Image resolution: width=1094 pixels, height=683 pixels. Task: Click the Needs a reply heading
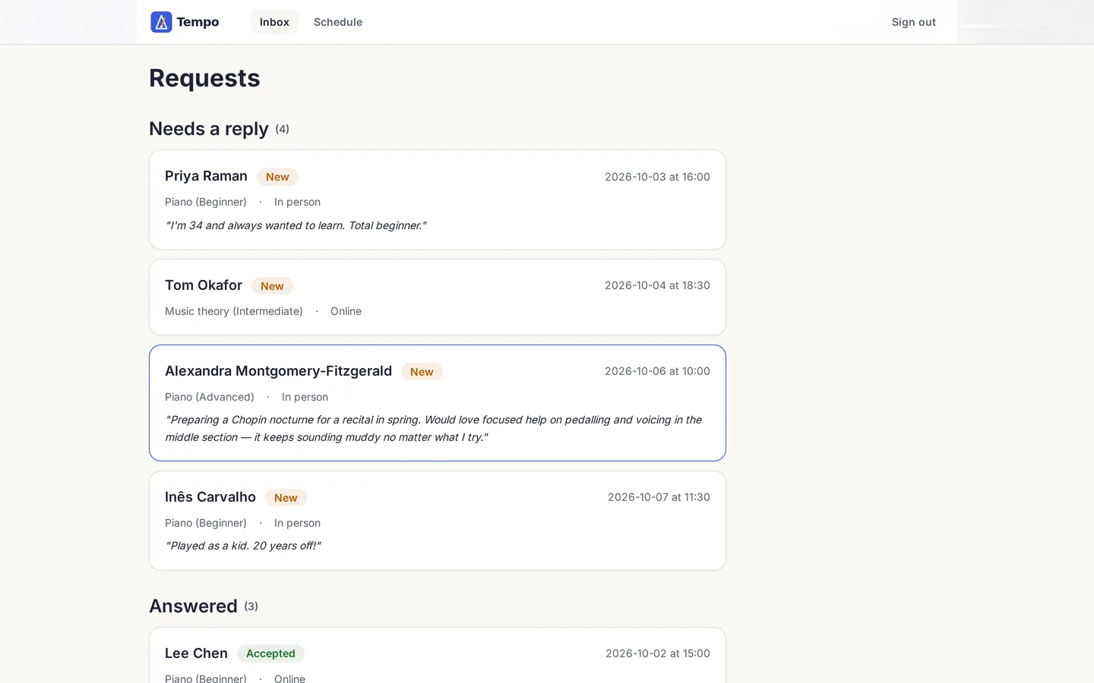point(209,129)
